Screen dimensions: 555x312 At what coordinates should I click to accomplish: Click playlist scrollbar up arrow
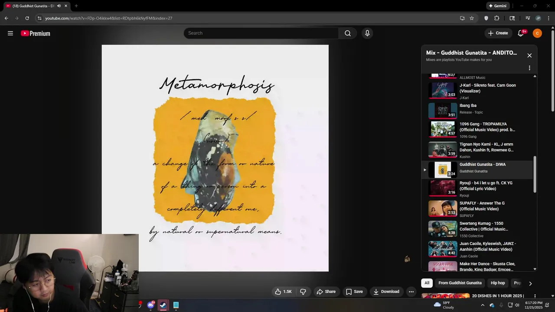(x=535, y=76)
